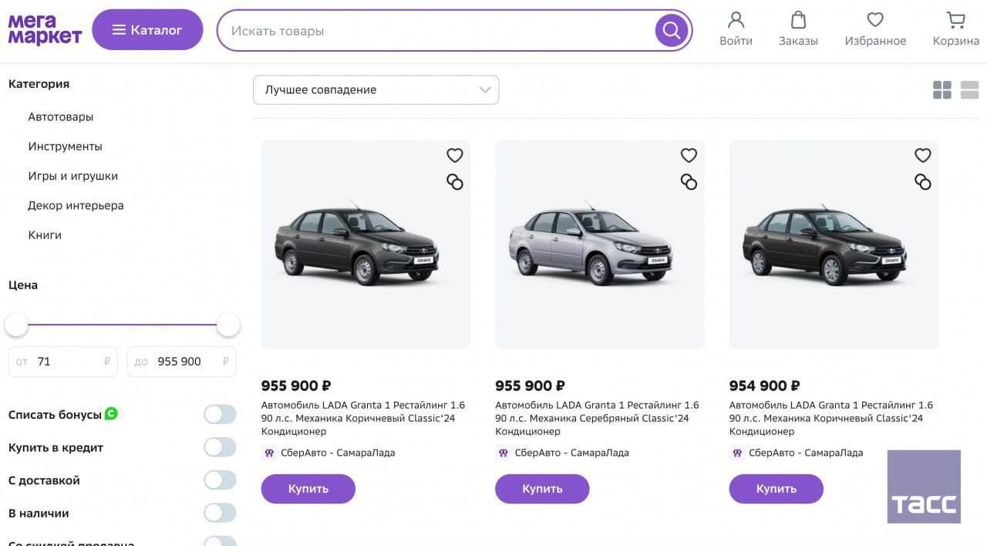This screenshot has width=987, height=546.
Task: Compare the first brown Lada Granta
Action: 455,182
